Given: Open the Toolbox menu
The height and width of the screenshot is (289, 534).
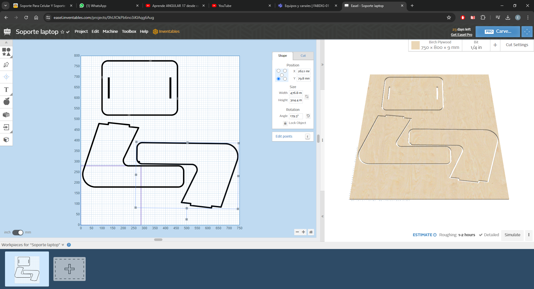Looking at the screenshot, I should pos(129,31).
